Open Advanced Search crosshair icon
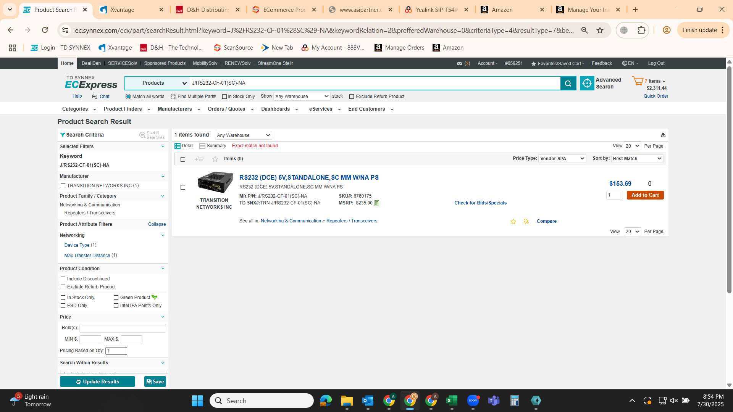Viewport: 733px width, 412px height. [x=587, y=83]
